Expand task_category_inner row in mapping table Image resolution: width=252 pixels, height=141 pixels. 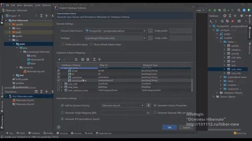click(x=61, y=90)
